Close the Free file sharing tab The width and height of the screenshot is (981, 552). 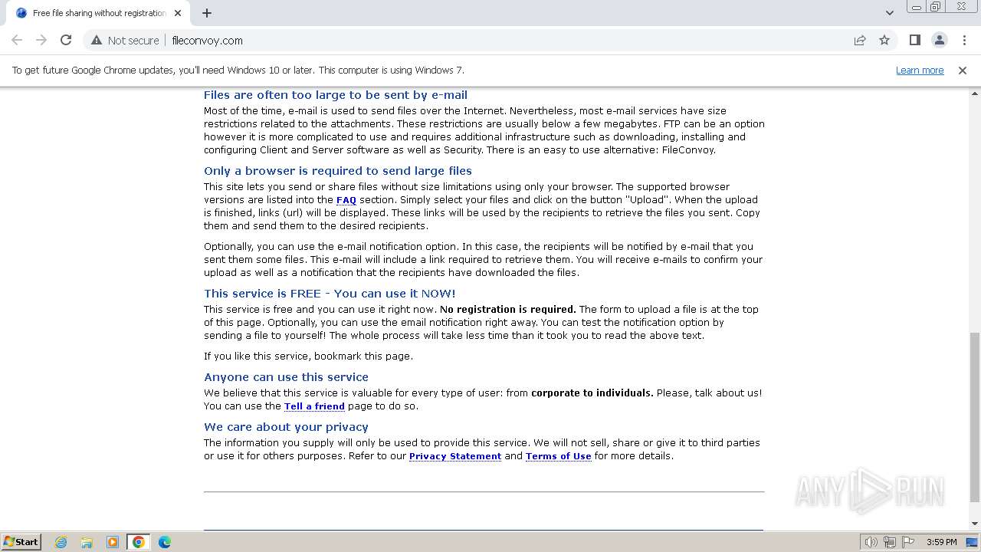pyautogui.click(x=178, y=13)
